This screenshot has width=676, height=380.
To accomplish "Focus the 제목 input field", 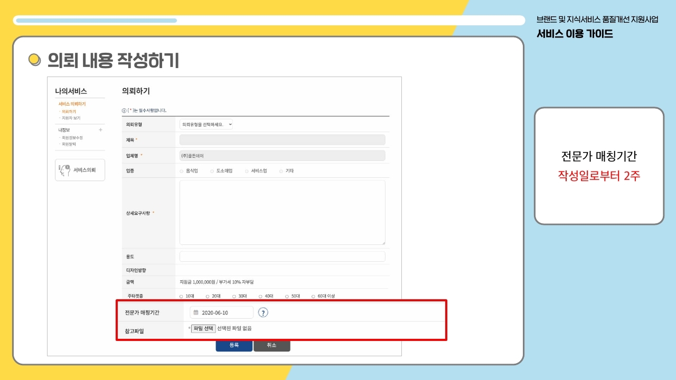I will pos(282,140).
